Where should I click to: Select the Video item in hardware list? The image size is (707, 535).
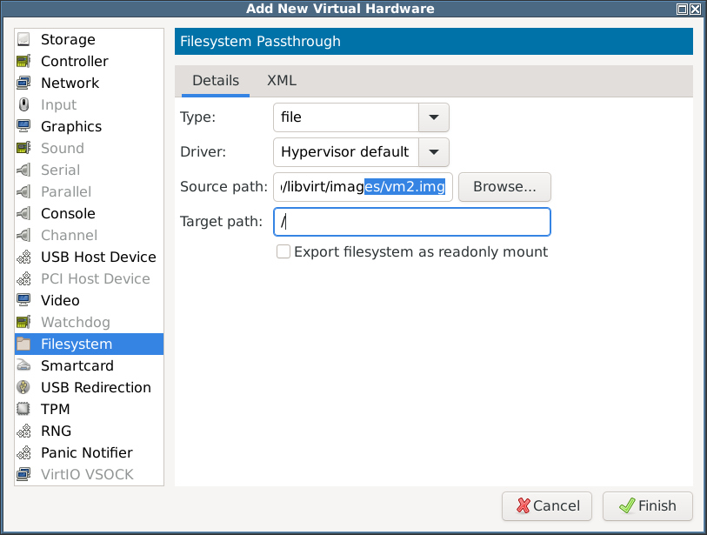[x=90, y=300]
